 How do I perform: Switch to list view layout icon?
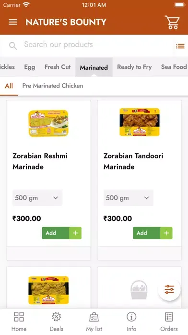(x=180, y=46)
